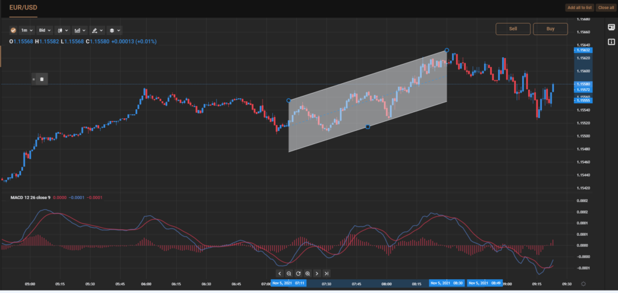The width and height of the screenshot is (618, 293).
Task: Click the zoom in magnifier icon
Action: coord(308,273)
